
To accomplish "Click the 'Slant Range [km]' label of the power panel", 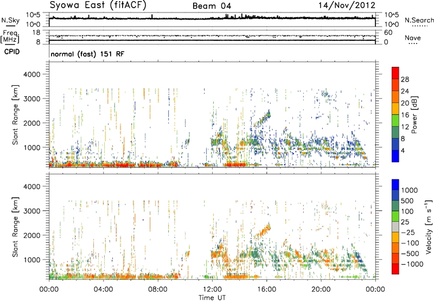I will click(15, 115).
